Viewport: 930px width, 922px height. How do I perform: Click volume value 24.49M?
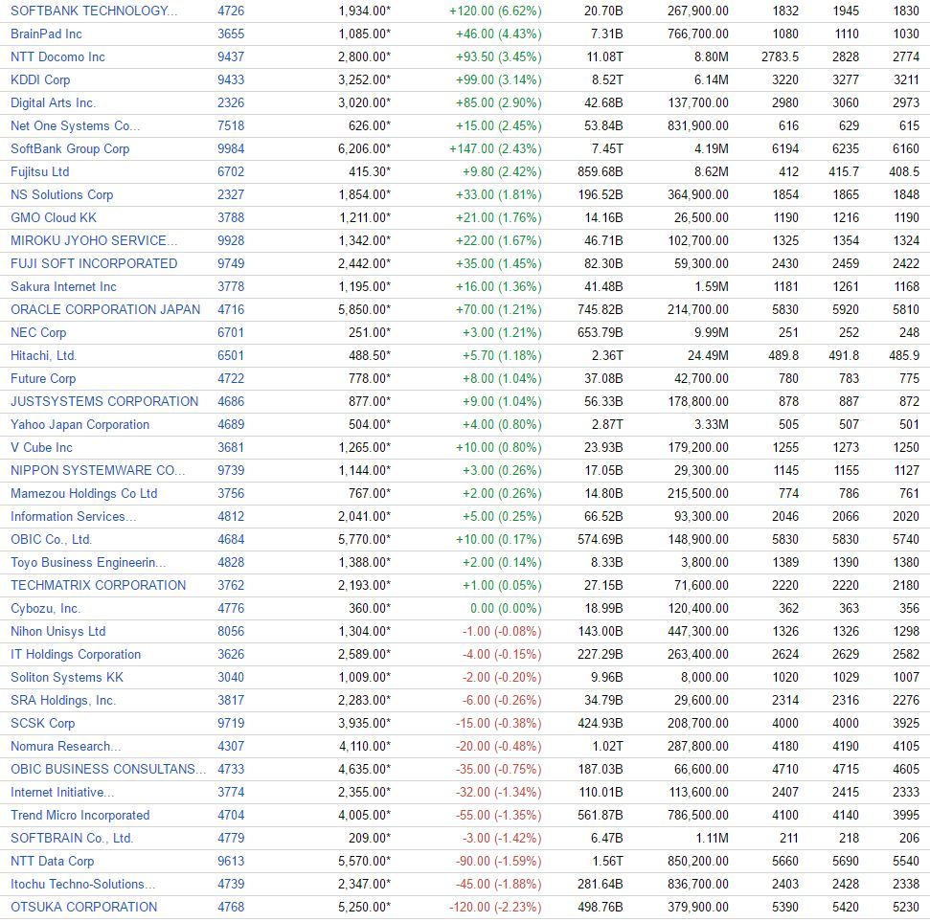pos(708,356)
